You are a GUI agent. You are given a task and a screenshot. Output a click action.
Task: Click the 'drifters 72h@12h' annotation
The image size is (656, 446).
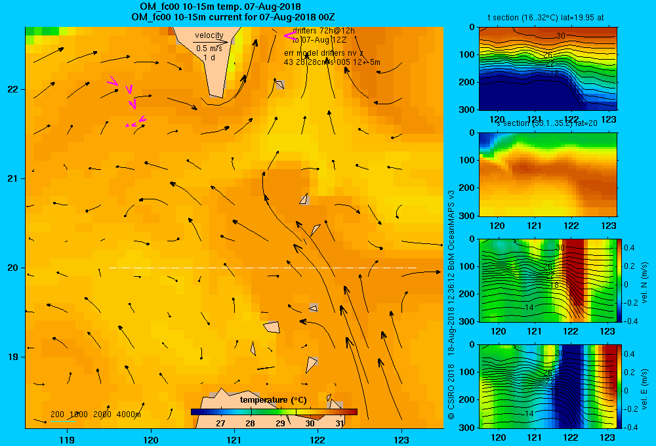point(323,31)
